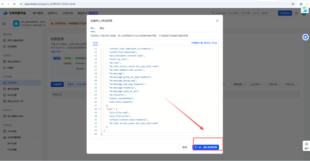
Task: Select the 导入 tab in dialog
Action: [93, 28]
